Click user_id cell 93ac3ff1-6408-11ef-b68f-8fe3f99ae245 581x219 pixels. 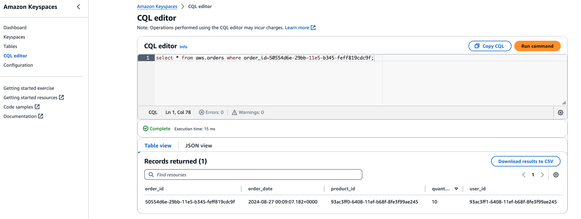coord(513,202)
